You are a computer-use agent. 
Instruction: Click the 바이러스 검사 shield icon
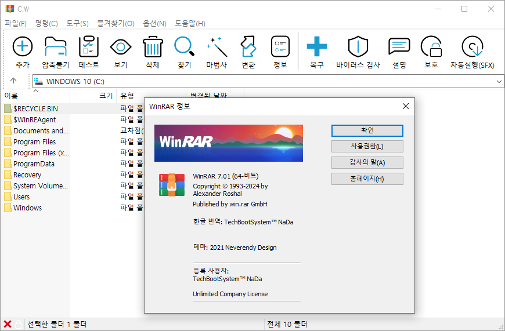358,46
